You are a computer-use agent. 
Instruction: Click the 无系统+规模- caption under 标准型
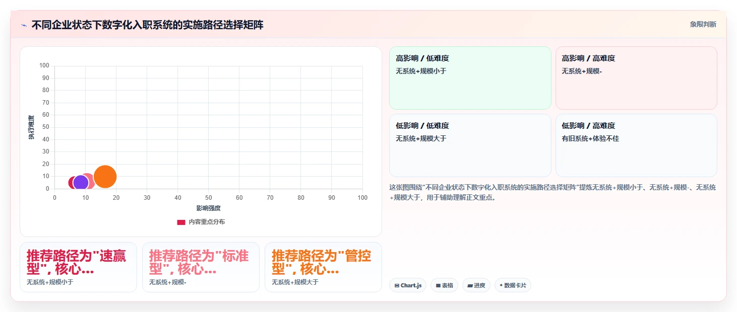168,282
